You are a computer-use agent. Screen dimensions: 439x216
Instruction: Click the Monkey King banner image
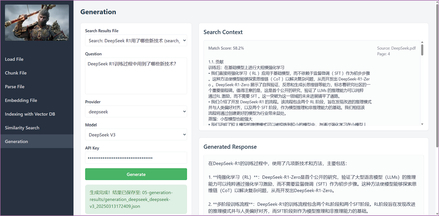tap(37, 23)
